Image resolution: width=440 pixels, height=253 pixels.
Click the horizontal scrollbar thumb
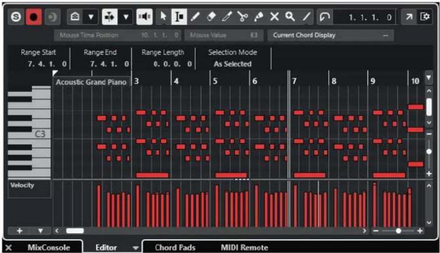point(75,231)
